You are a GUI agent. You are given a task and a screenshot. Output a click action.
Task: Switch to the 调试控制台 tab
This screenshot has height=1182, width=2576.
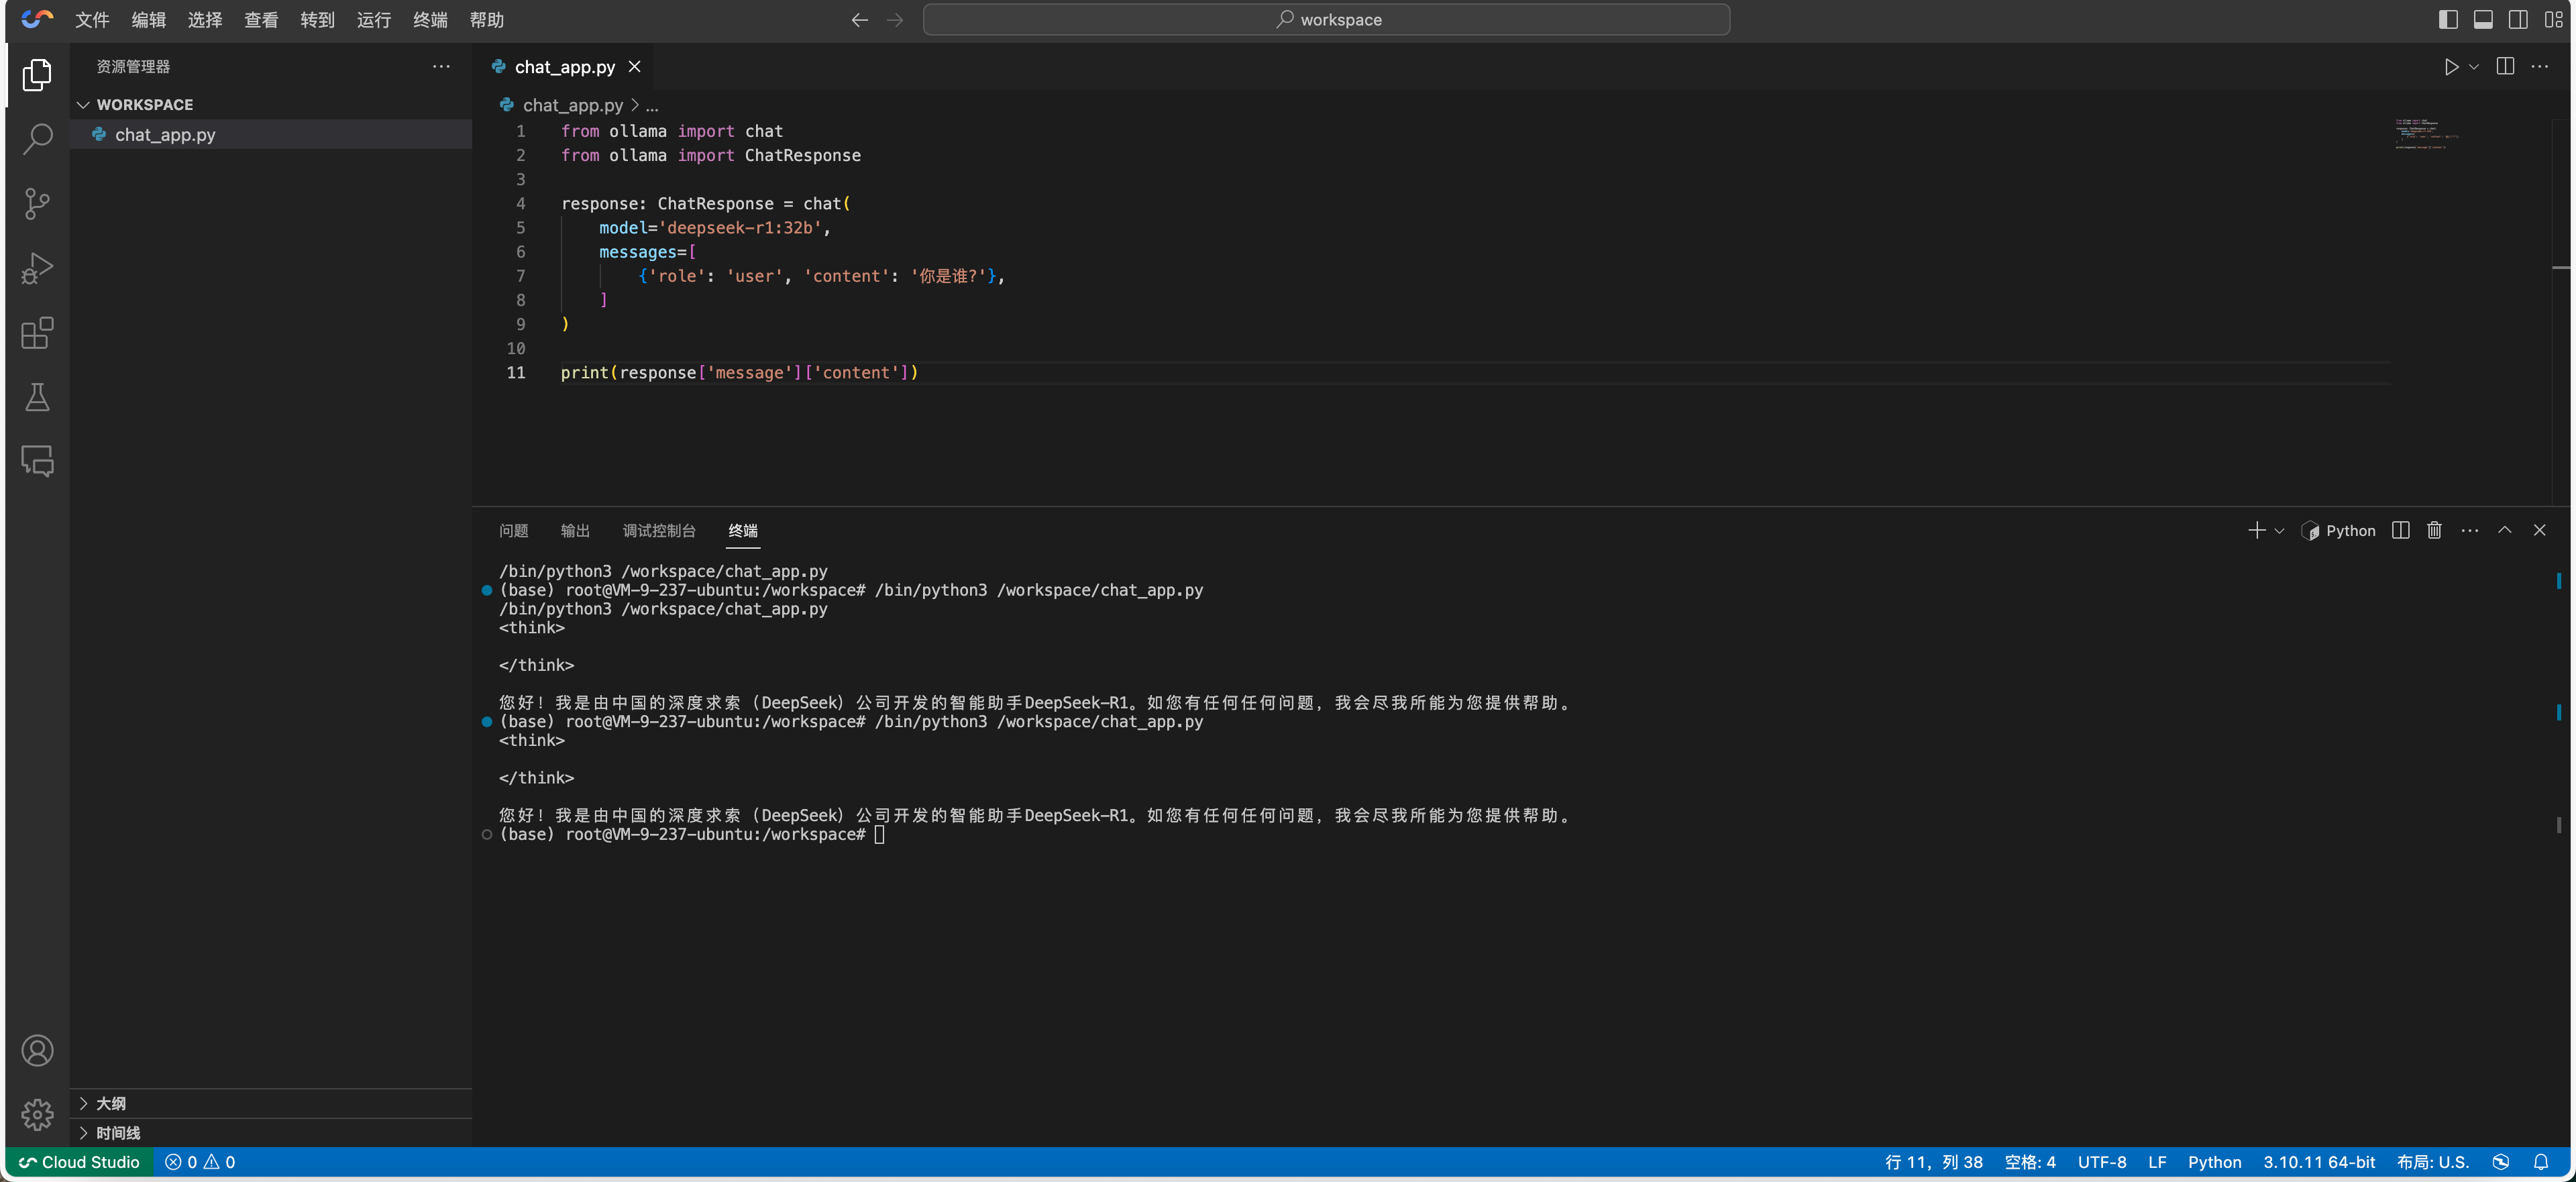659,531
